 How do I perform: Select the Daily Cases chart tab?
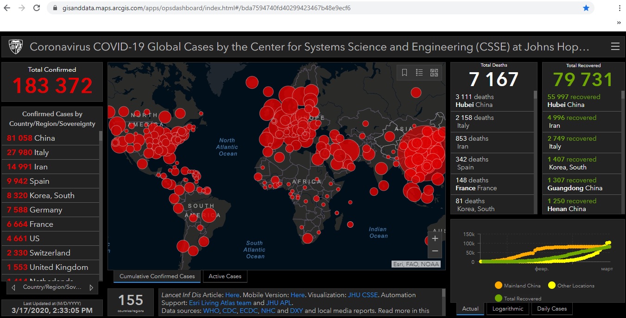click(552, 309)
